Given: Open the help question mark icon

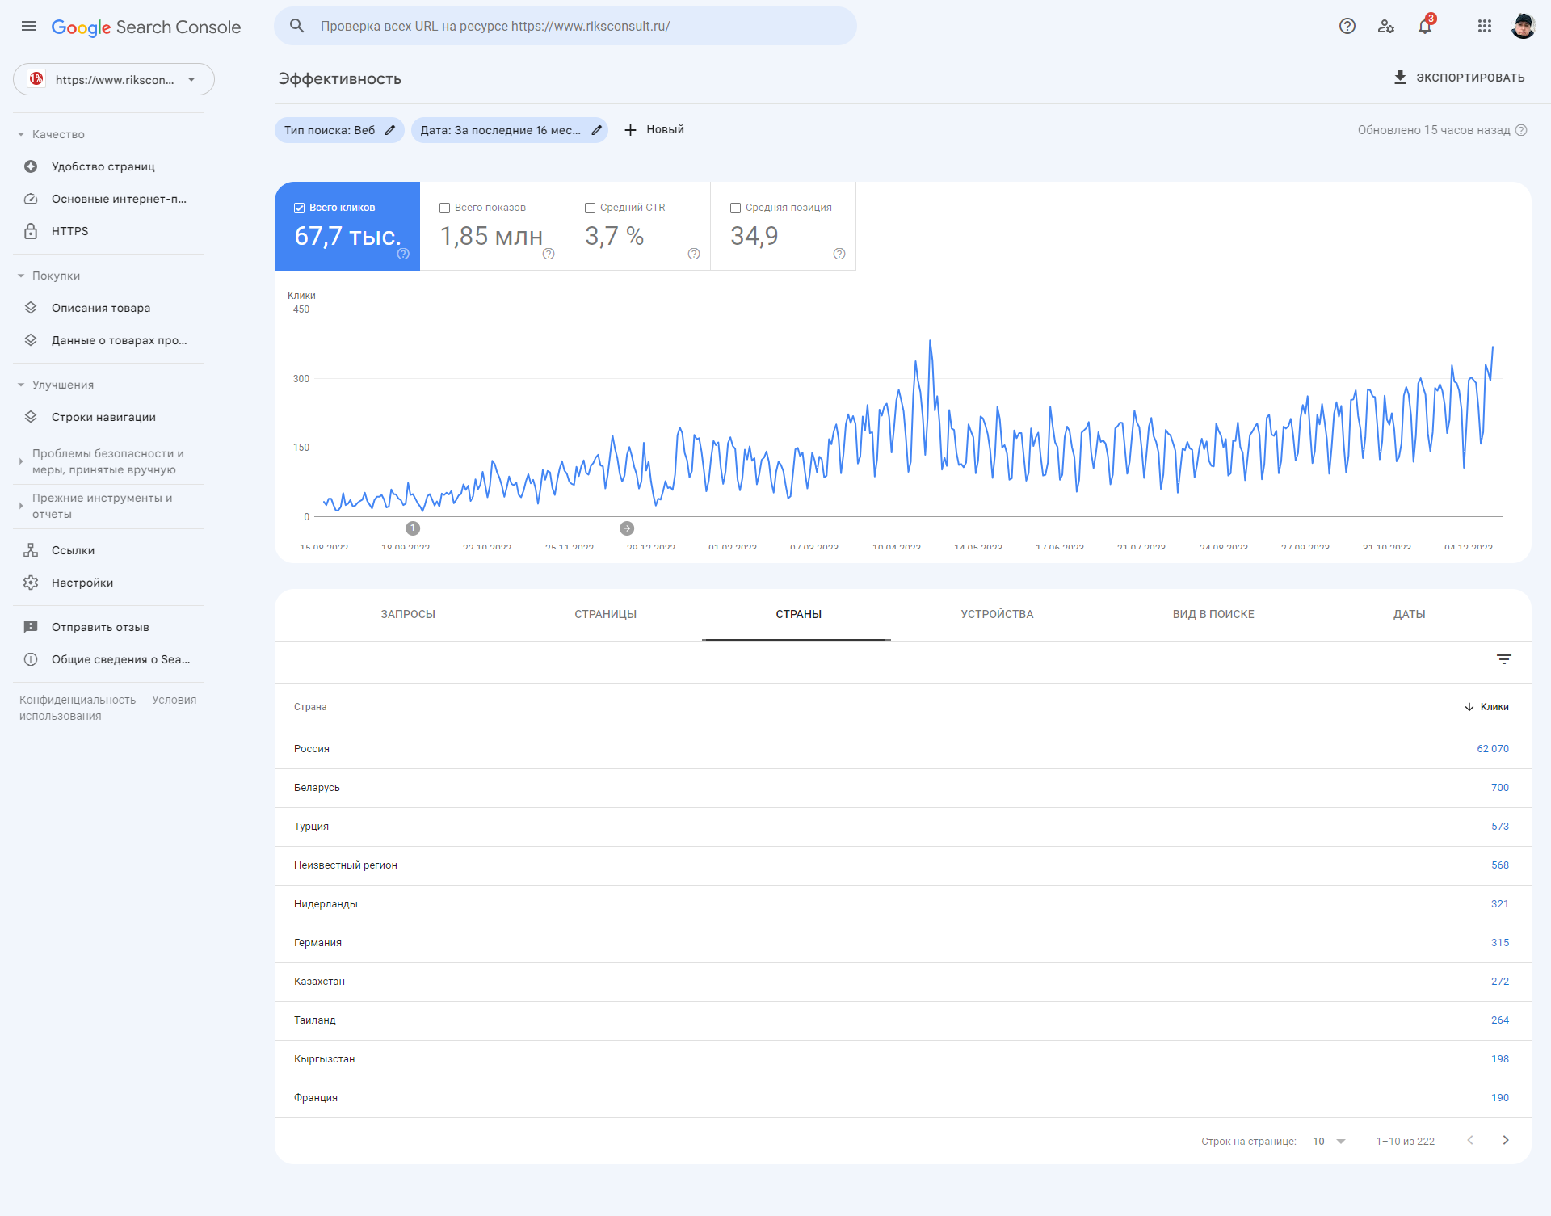Looking at the screenshot, I should [x=1347, y=26].
